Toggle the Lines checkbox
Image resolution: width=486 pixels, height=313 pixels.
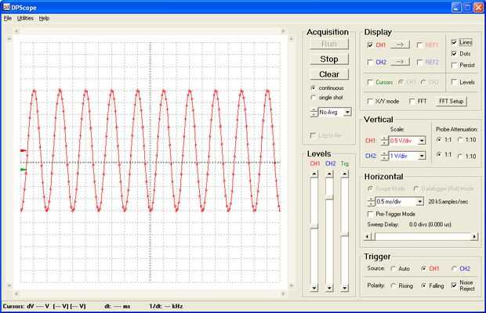click(454, 42)
